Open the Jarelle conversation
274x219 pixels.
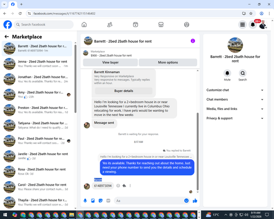click(37, 156)
